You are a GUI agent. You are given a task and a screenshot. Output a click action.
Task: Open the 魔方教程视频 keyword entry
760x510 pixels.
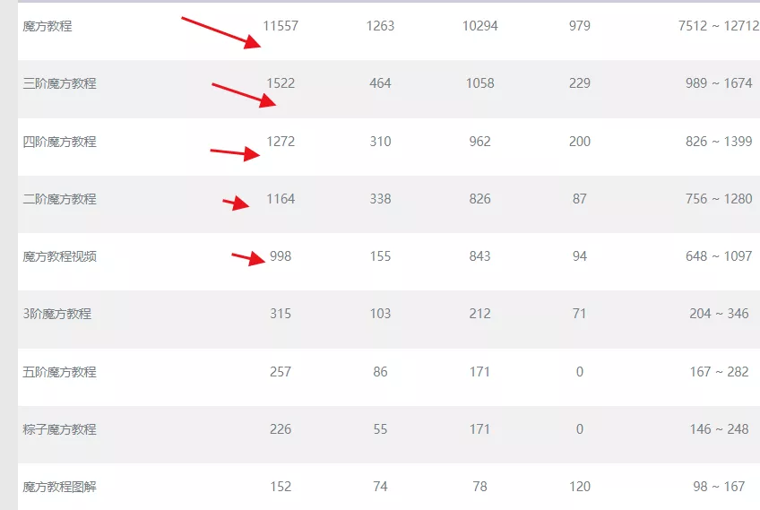click(59, 256)
